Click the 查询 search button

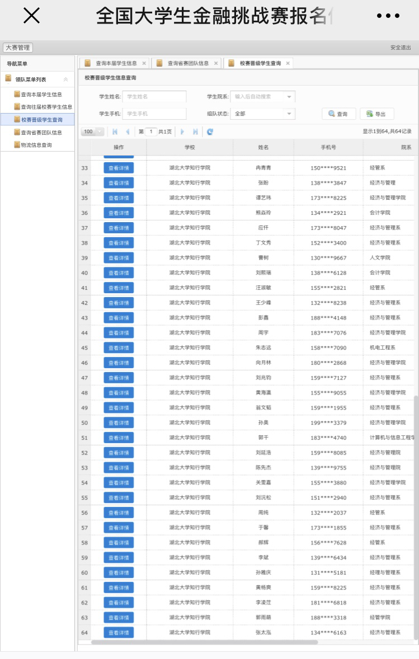(x=338, y=114)
